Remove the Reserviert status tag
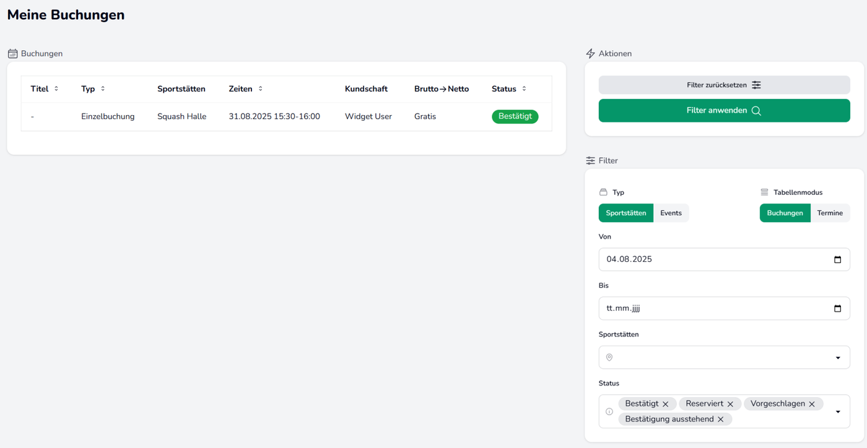 click(x=730, y=404)
